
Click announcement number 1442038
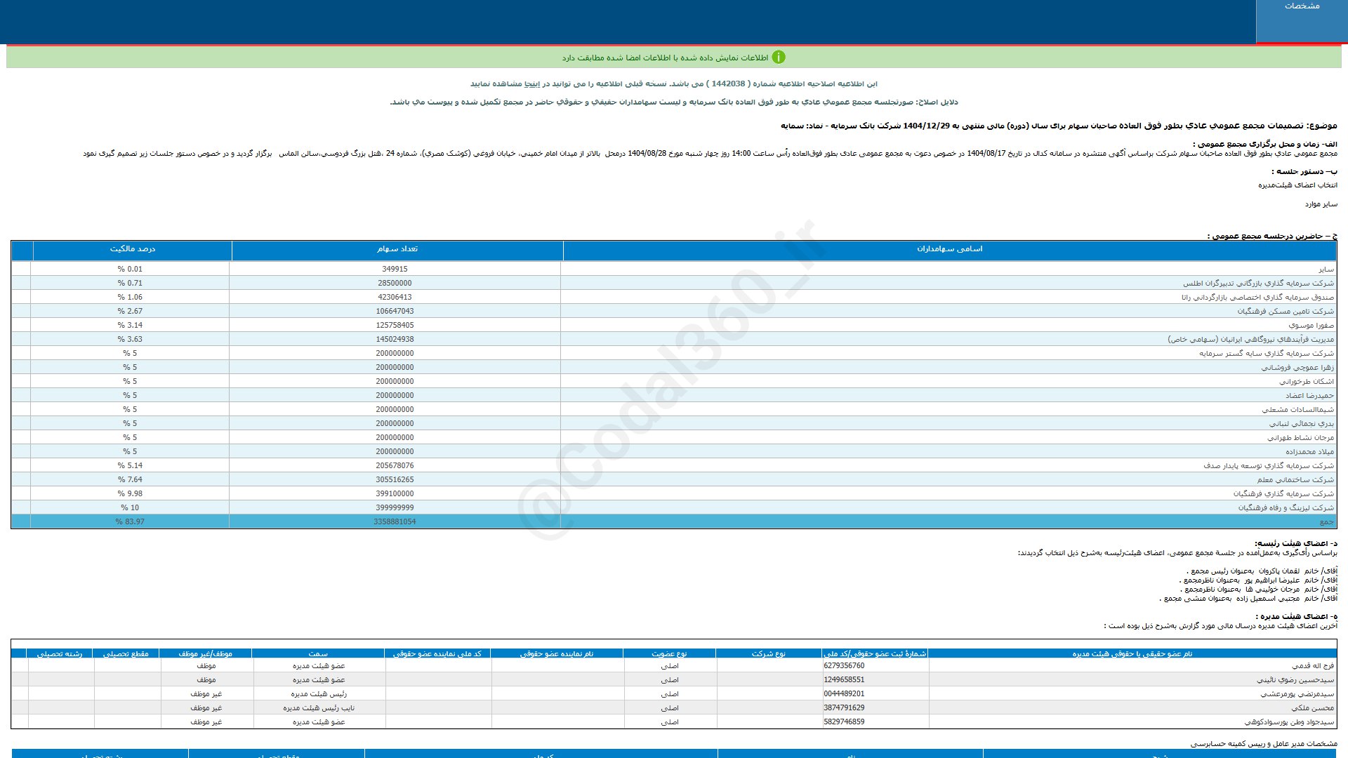[x=728, y=84]
